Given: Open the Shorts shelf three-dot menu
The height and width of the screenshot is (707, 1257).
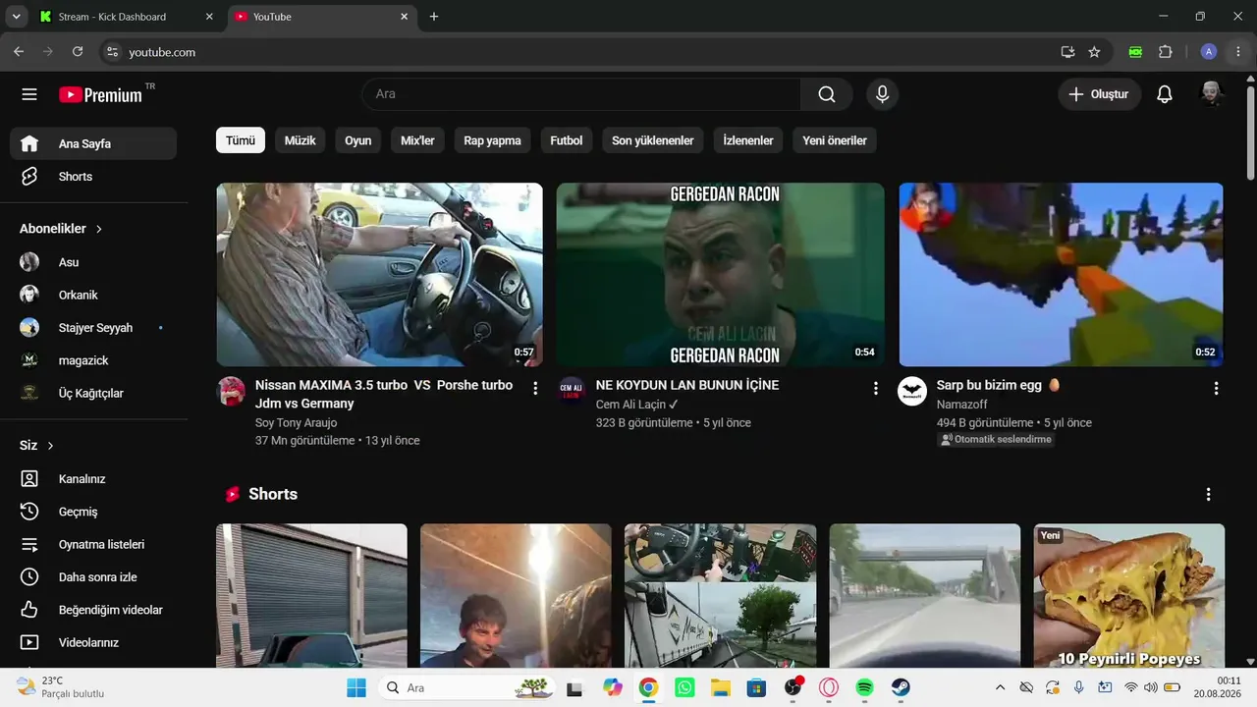Looking at the screenshot, I should pyautogui.click(x=1209, y=494).
